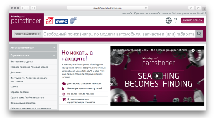Reload the page with the refresh icon
Viewport: 215px width, 118px height.
(146, 8)
